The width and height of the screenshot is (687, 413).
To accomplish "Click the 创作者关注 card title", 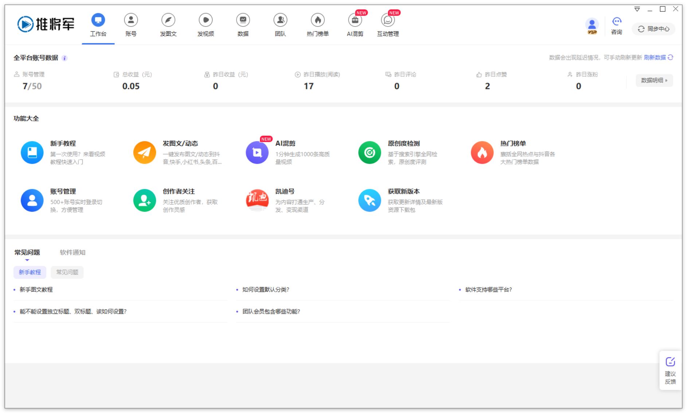I will coord(179,191).
